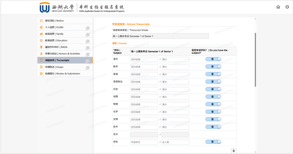The image size is (293, 154).
Task: Click the Westlake University logo
Action: (45, 8)
